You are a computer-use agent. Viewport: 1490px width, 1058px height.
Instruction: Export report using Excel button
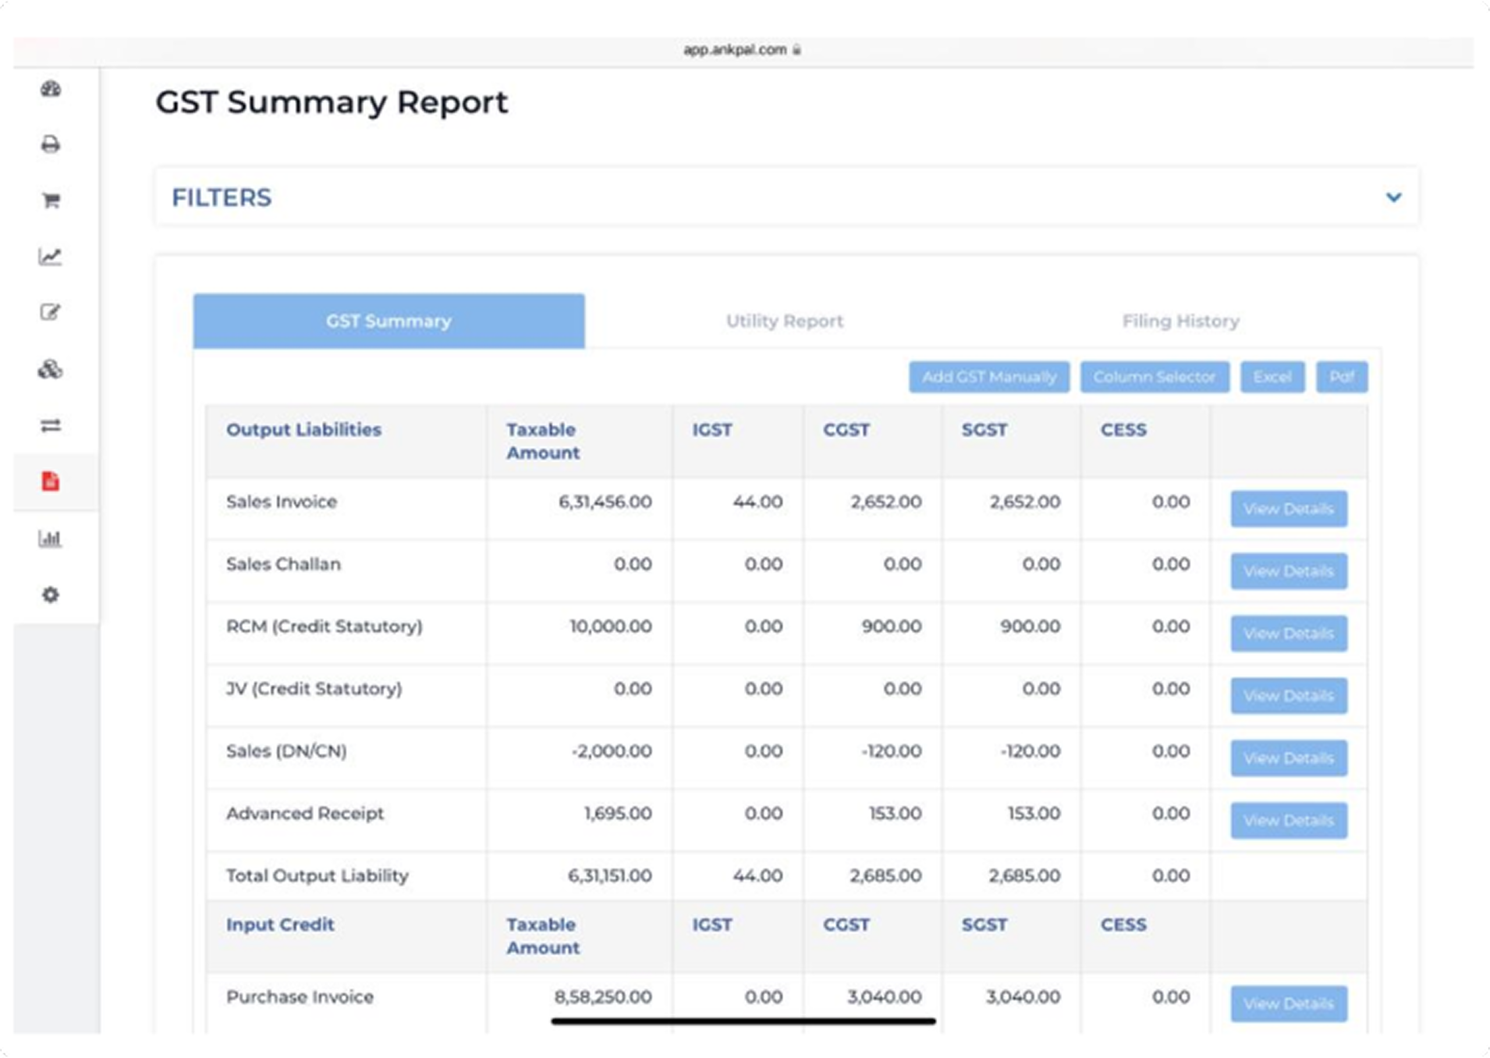tap(1272, 377)
